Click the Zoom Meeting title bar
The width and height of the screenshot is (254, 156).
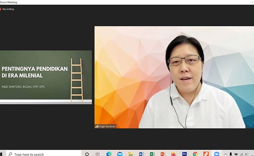pyautogui.click(x=117, y=2)
